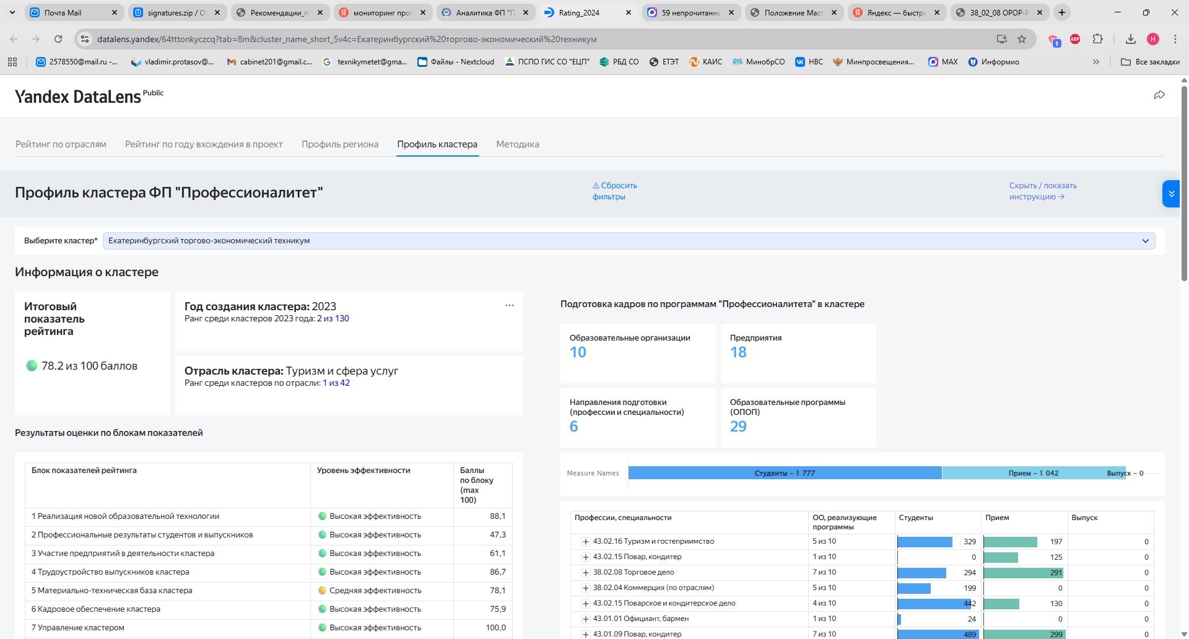Open the Методика tab
Screen dimensions: 1189x639
517,144
